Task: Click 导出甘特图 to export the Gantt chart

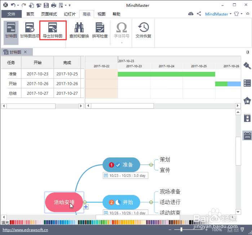Action: coord(53,31)
